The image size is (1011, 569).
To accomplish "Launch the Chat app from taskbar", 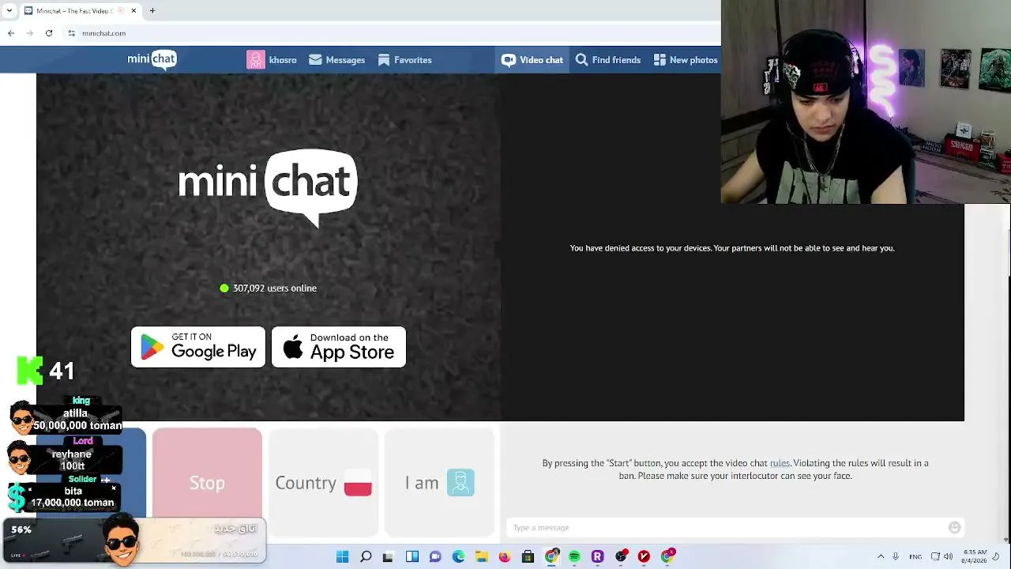I will 434,556.
